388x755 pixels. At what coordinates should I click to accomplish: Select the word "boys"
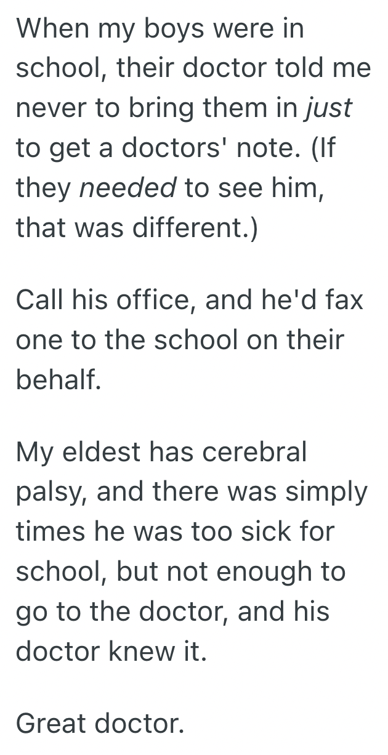172,28
